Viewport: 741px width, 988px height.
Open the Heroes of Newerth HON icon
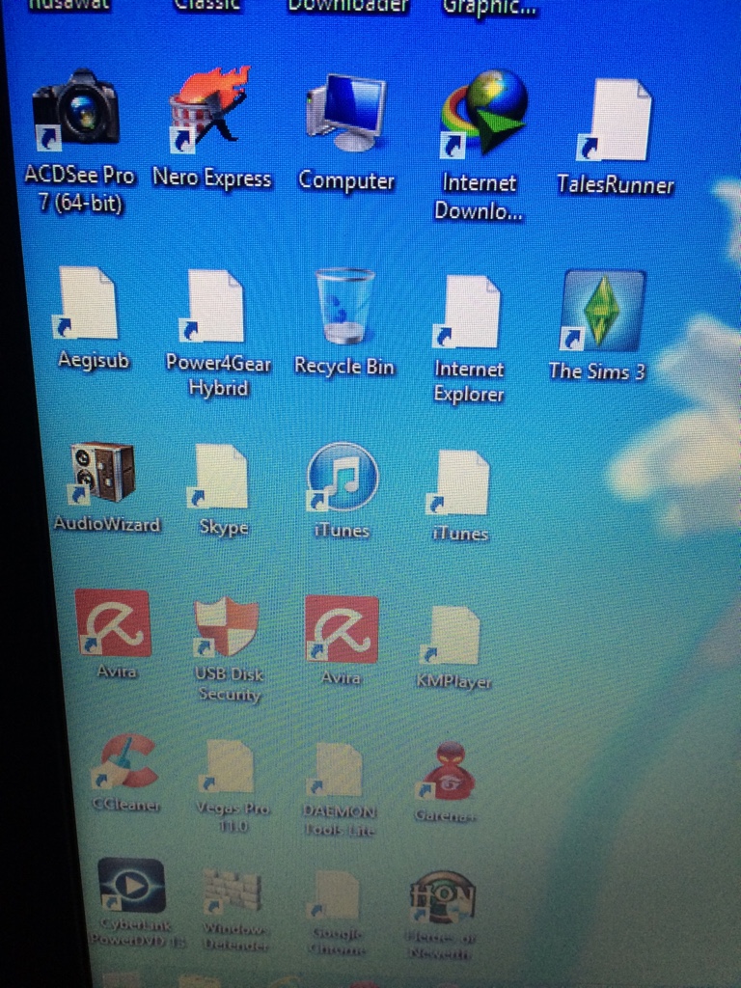(x=443, y=897)
